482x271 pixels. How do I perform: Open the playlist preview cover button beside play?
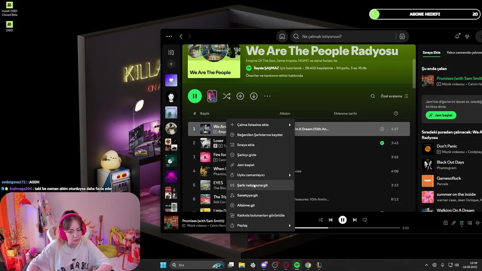click(212, 96)
